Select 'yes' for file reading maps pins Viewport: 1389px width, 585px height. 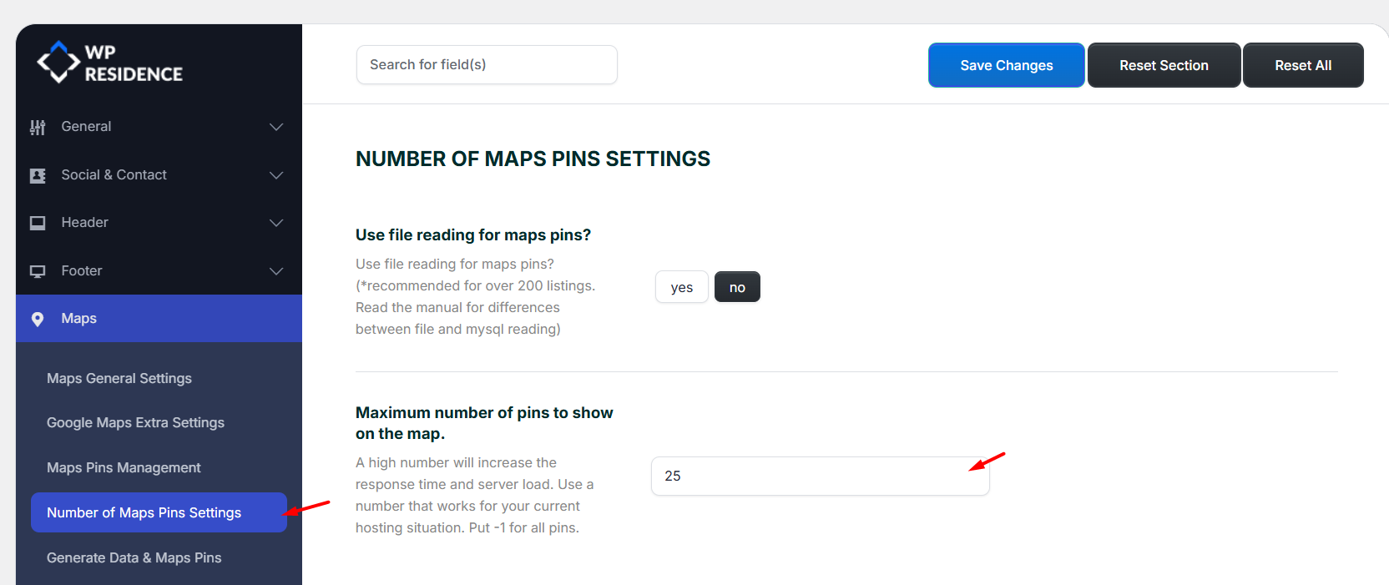click(x=681, y=287)
